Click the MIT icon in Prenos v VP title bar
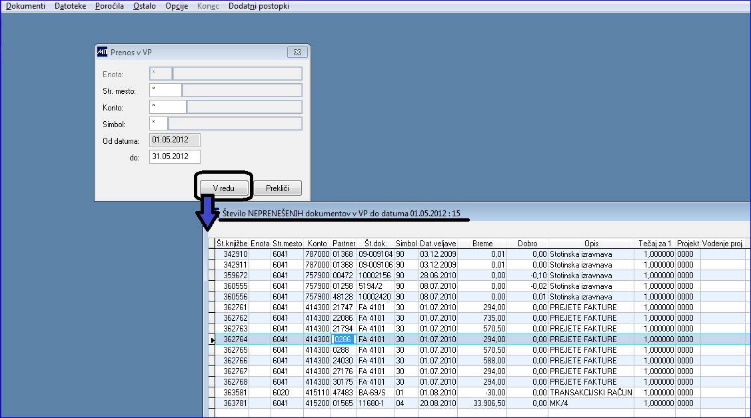 102,52
